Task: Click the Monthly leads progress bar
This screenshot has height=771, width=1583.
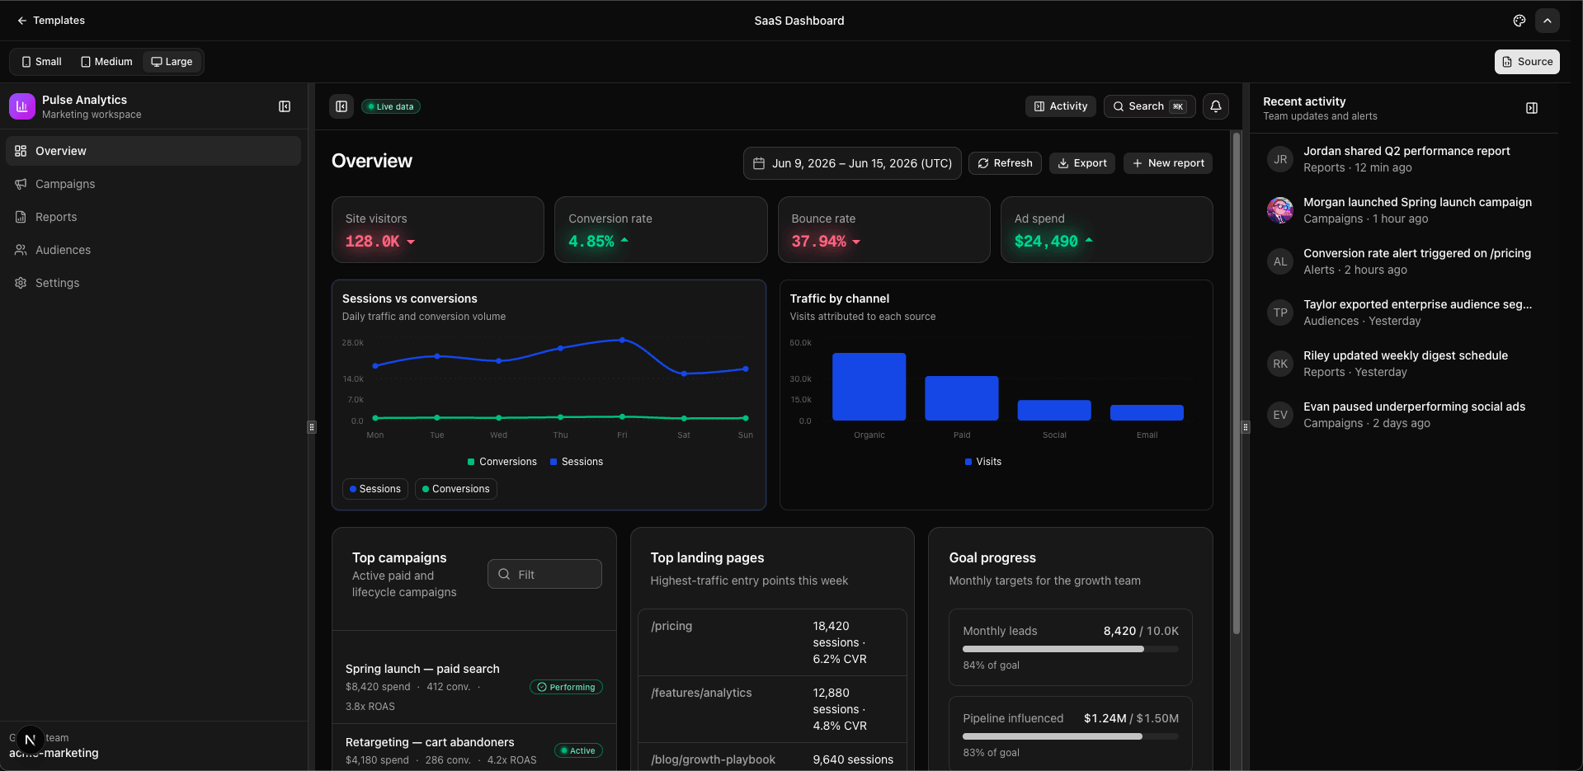Action: [1071, 649]
